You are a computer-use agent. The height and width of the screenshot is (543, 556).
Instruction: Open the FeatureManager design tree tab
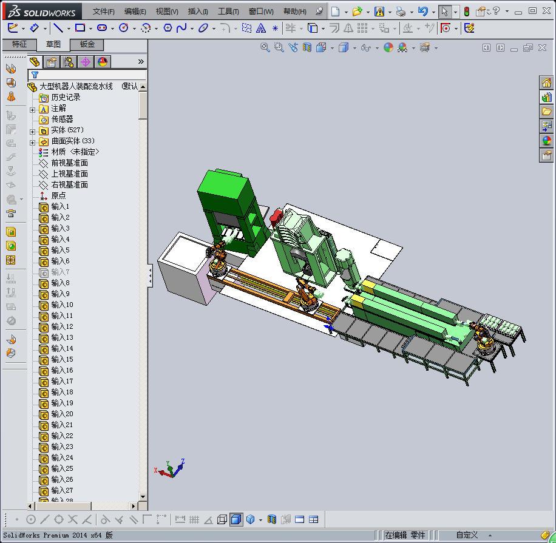[x=35, y=62]
